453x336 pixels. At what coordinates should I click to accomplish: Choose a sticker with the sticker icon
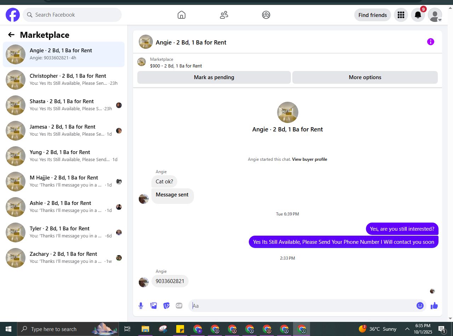point(166,306)
